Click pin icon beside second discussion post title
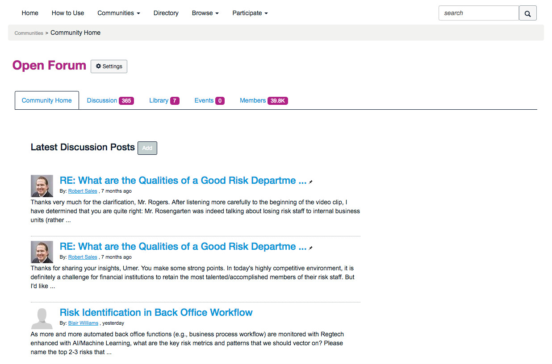552x364 pixels. coord(311,248)
